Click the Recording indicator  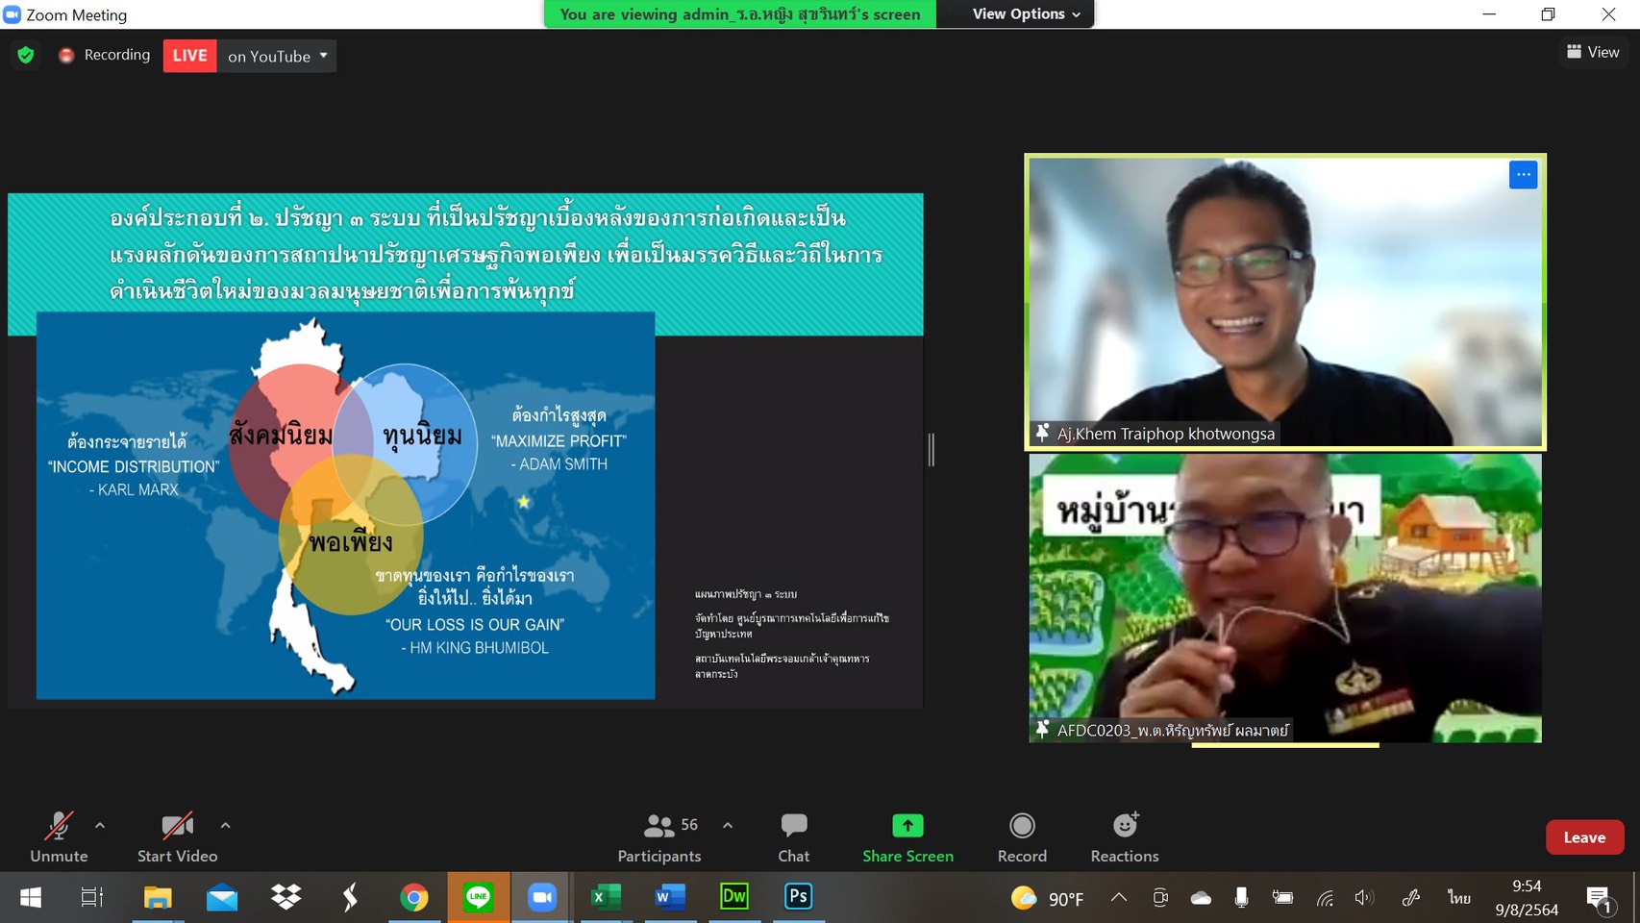tap(104, 55)
